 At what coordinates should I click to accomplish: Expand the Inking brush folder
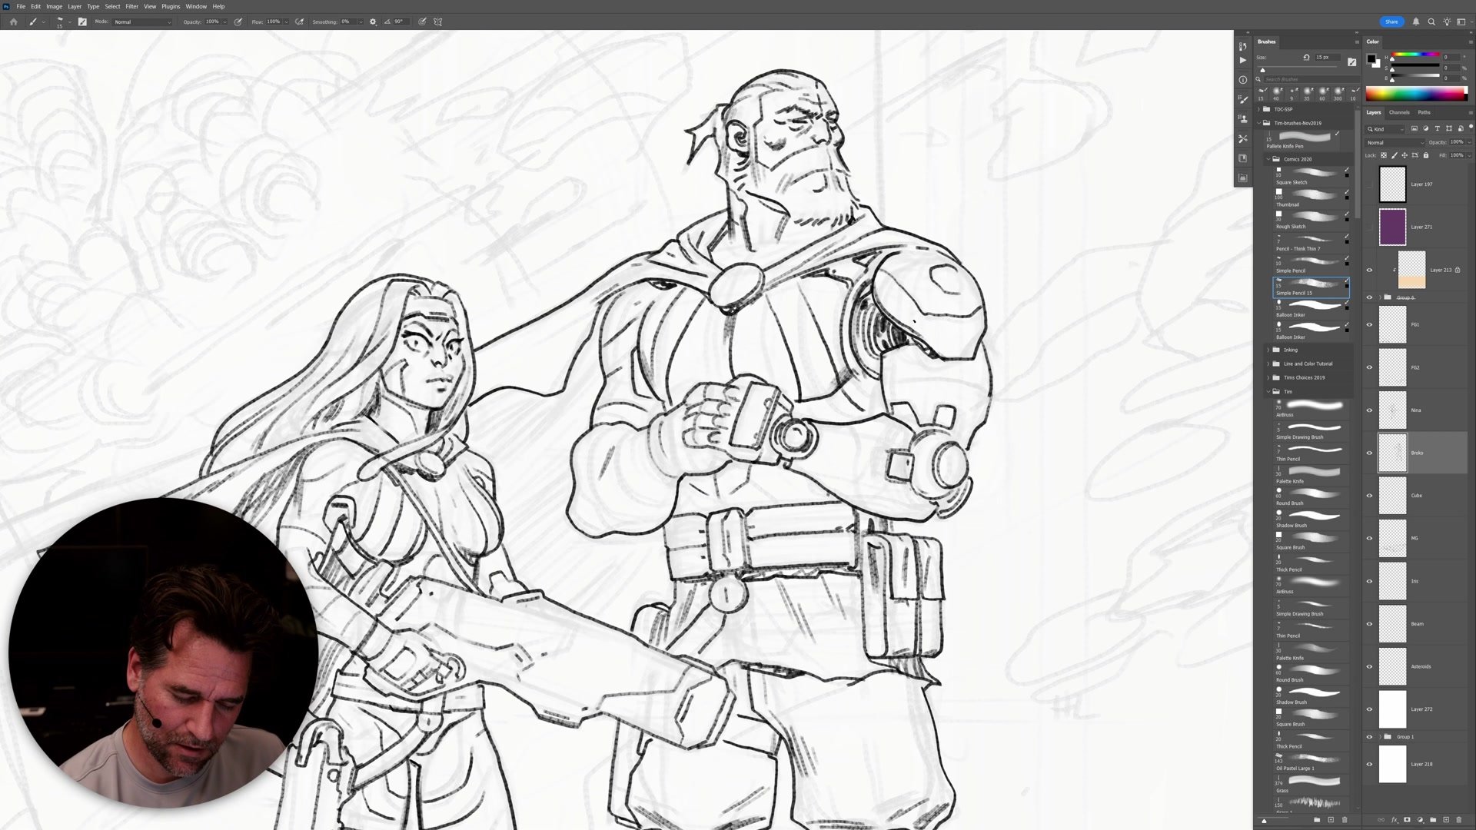pyautogui.click(x=1268, y=350)
